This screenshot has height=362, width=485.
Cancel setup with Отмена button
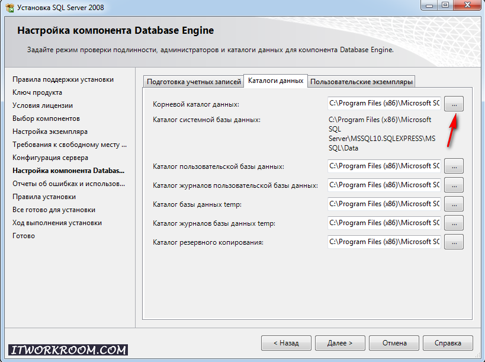click(x=394, y=343)
